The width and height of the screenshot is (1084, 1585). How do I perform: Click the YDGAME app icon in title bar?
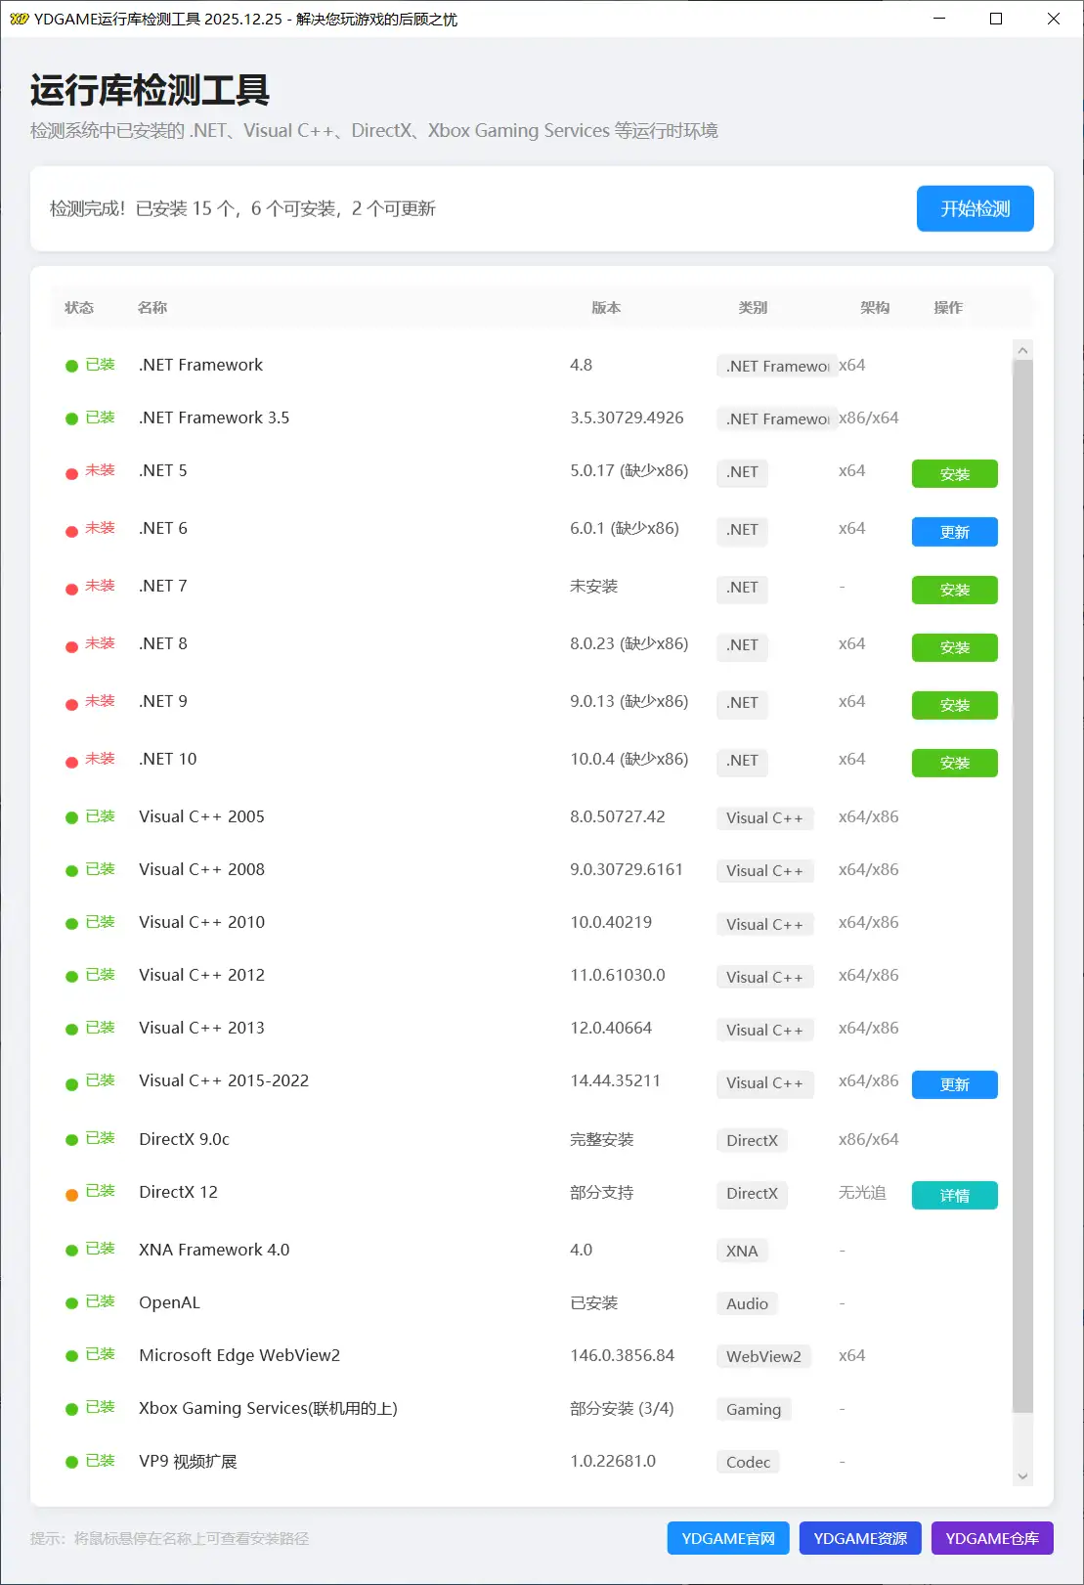pyautogui.click(x=19, y=19)
